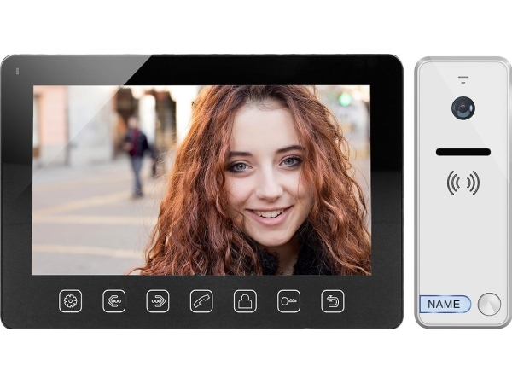The image size is (512, 384).
Task: Click the camera lens on door station
Action: pyautogui.click(x=463, y=108)
